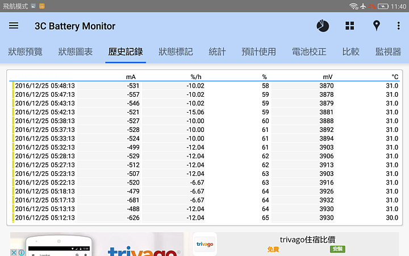Select the row 2016/12/25 05:27:13
This screenshot has width=409, height=256.
(x=206, y=165)
